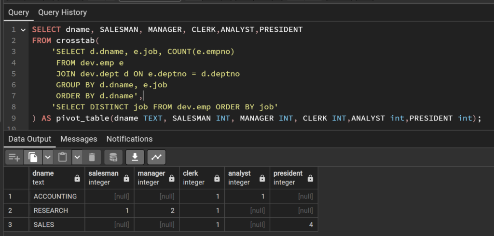Click the president value 4 in SALES row

coord(294,224)
